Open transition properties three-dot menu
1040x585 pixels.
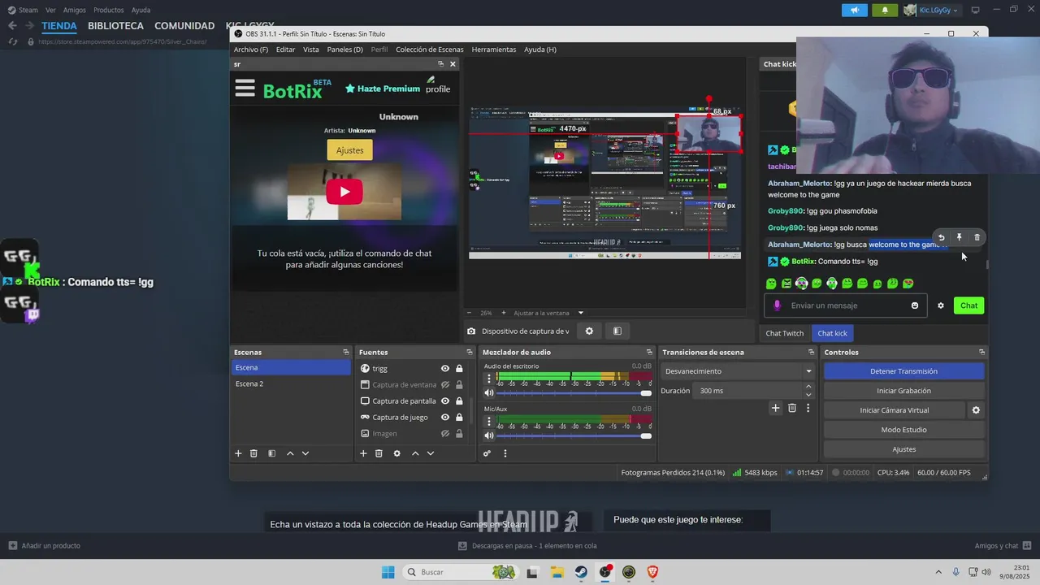808,408
